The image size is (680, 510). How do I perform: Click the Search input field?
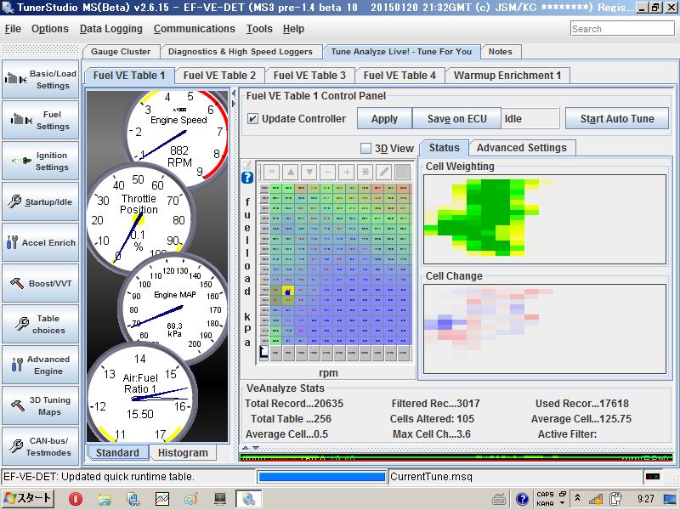(622, 29)
